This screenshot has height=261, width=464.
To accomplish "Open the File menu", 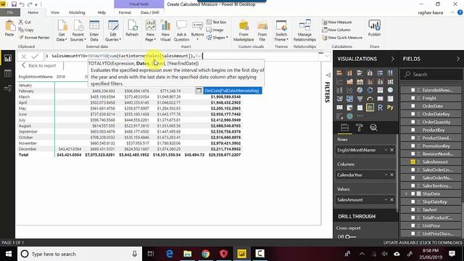I will tap(10, 12).
